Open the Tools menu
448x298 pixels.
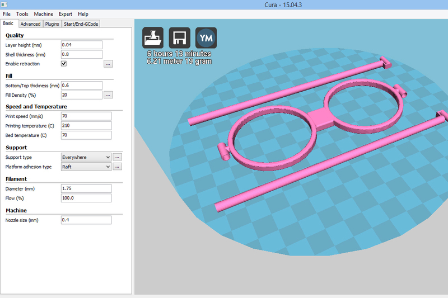pyautogui.click(x=22, y=14)
